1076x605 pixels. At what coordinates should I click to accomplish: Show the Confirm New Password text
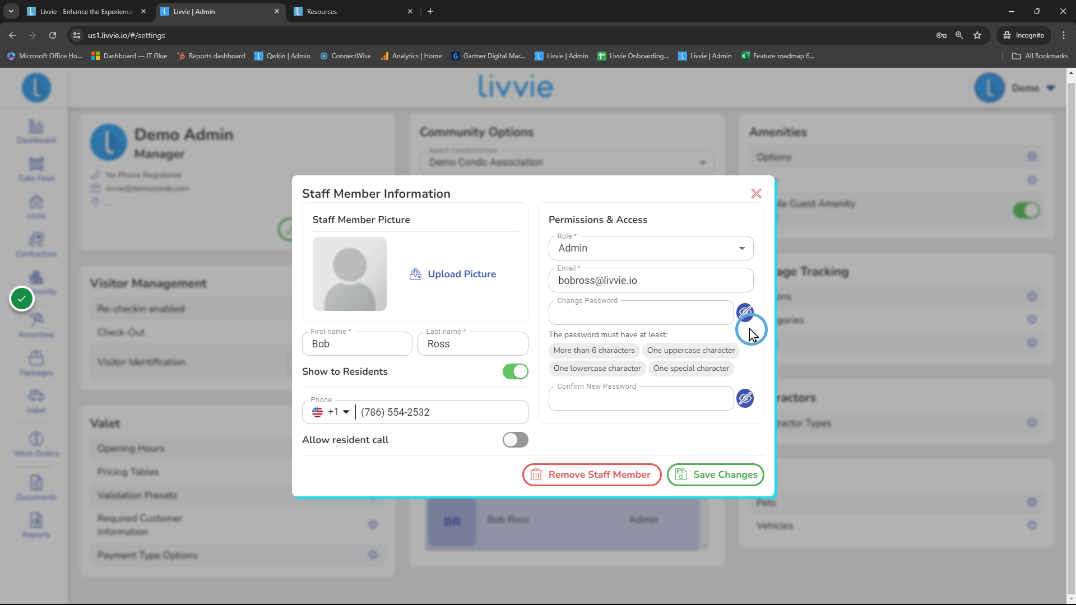pos(745,398)
